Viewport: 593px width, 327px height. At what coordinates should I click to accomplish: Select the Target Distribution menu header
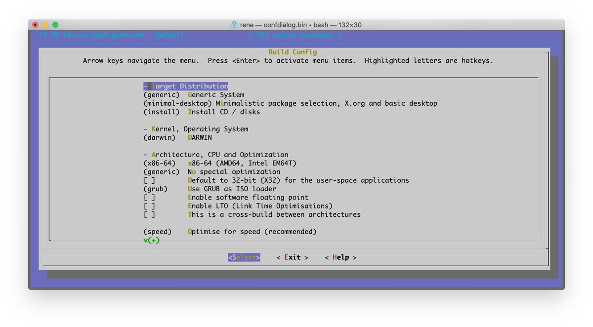click(186, 86)
